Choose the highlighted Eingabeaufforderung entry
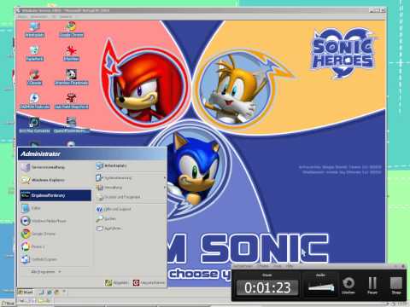Viewport: 410px width, 307px height. 56,195
